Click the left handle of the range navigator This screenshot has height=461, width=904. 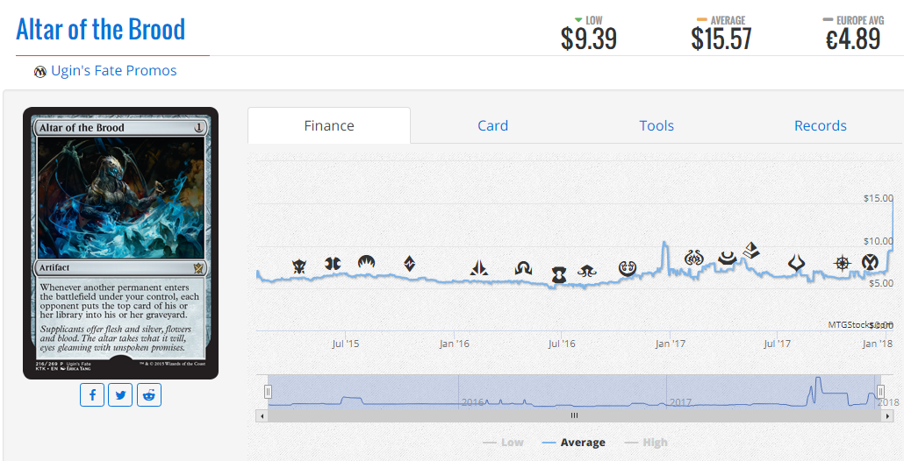[x=268, y=392]
